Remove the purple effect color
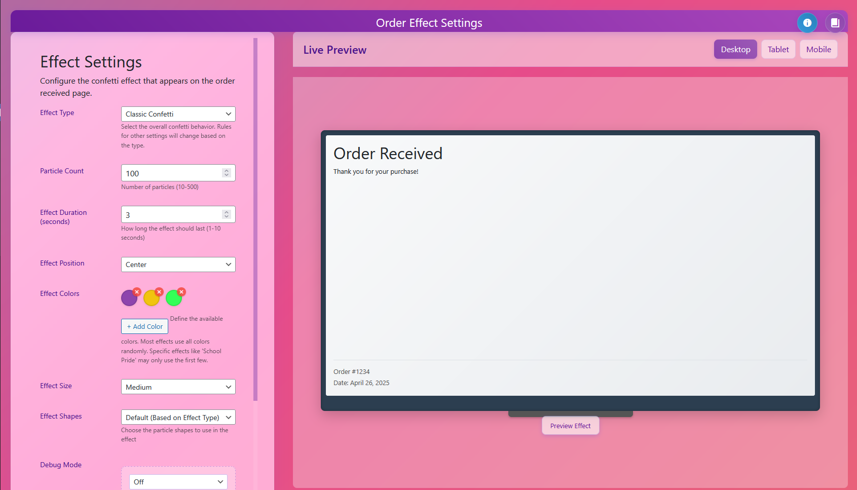Image resolution: width=857 pixels, height=490 pixels. [x=137, y=291]
